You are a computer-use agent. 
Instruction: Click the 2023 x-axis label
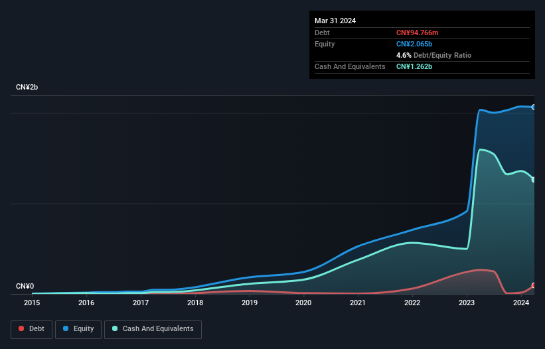467,303
